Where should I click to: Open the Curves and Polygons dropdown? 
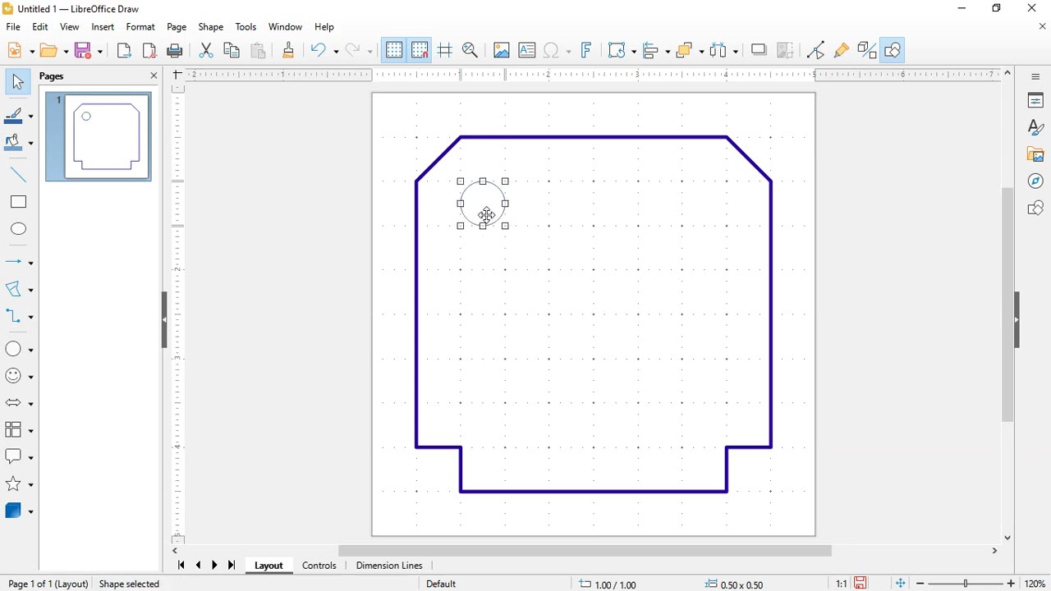coord(31,290)
